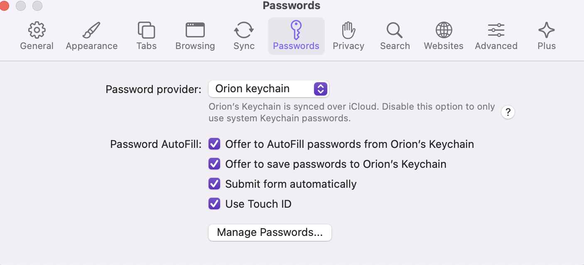Viewport: 584px width, 265px height.
Task: Go to Browsing window icon
Action: tap(195, 30)
